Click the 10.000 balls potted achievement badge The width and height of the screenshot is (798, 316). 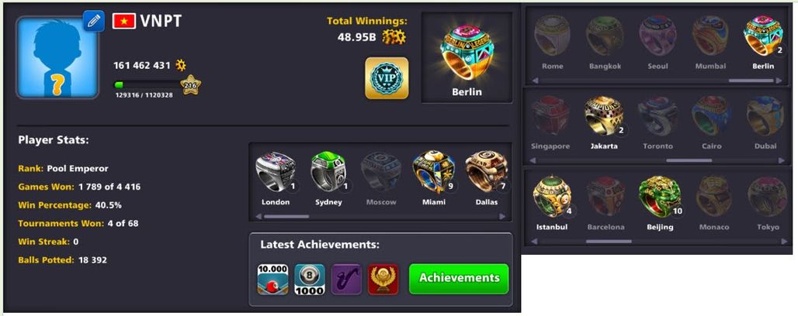[272, 280]
